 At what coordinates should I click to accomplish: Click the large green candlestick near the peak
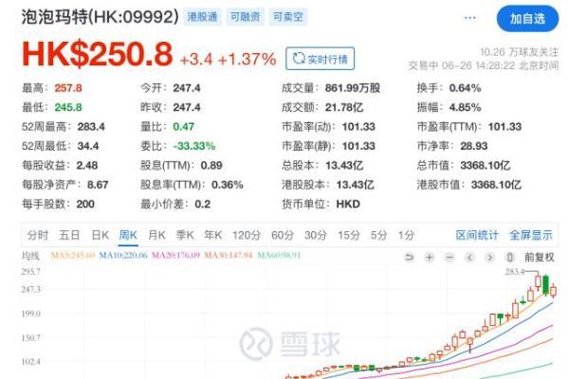coord(545,285)
